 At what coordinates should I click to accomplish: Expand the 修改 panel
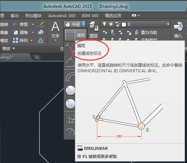9,48
